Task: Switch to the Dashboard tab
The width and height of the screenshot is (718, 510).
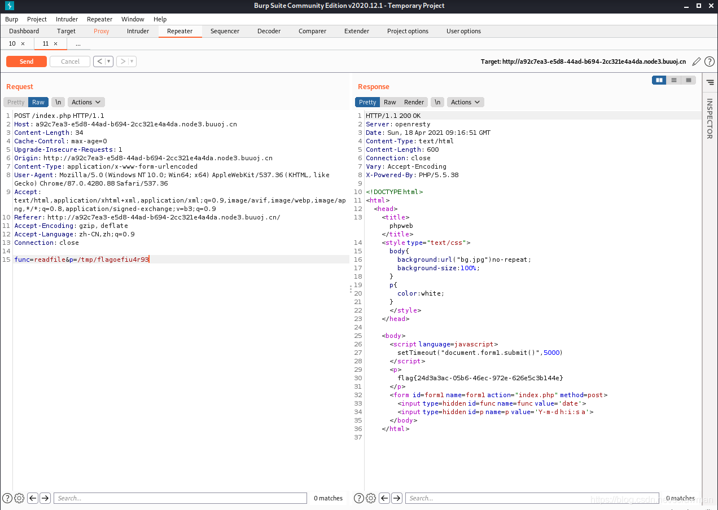Action: click(x=24, y=31)
